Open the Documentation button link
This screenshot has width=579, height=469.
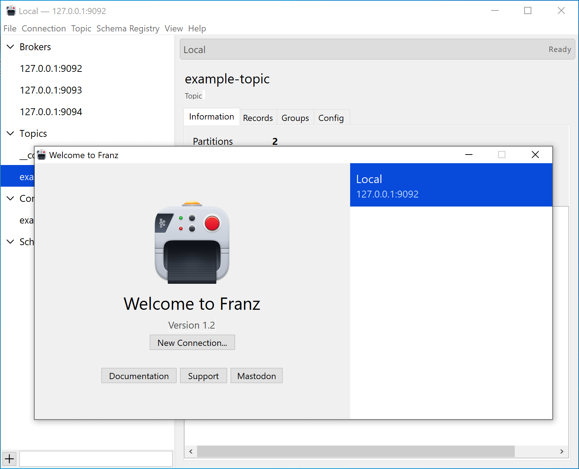click(139, 376)
